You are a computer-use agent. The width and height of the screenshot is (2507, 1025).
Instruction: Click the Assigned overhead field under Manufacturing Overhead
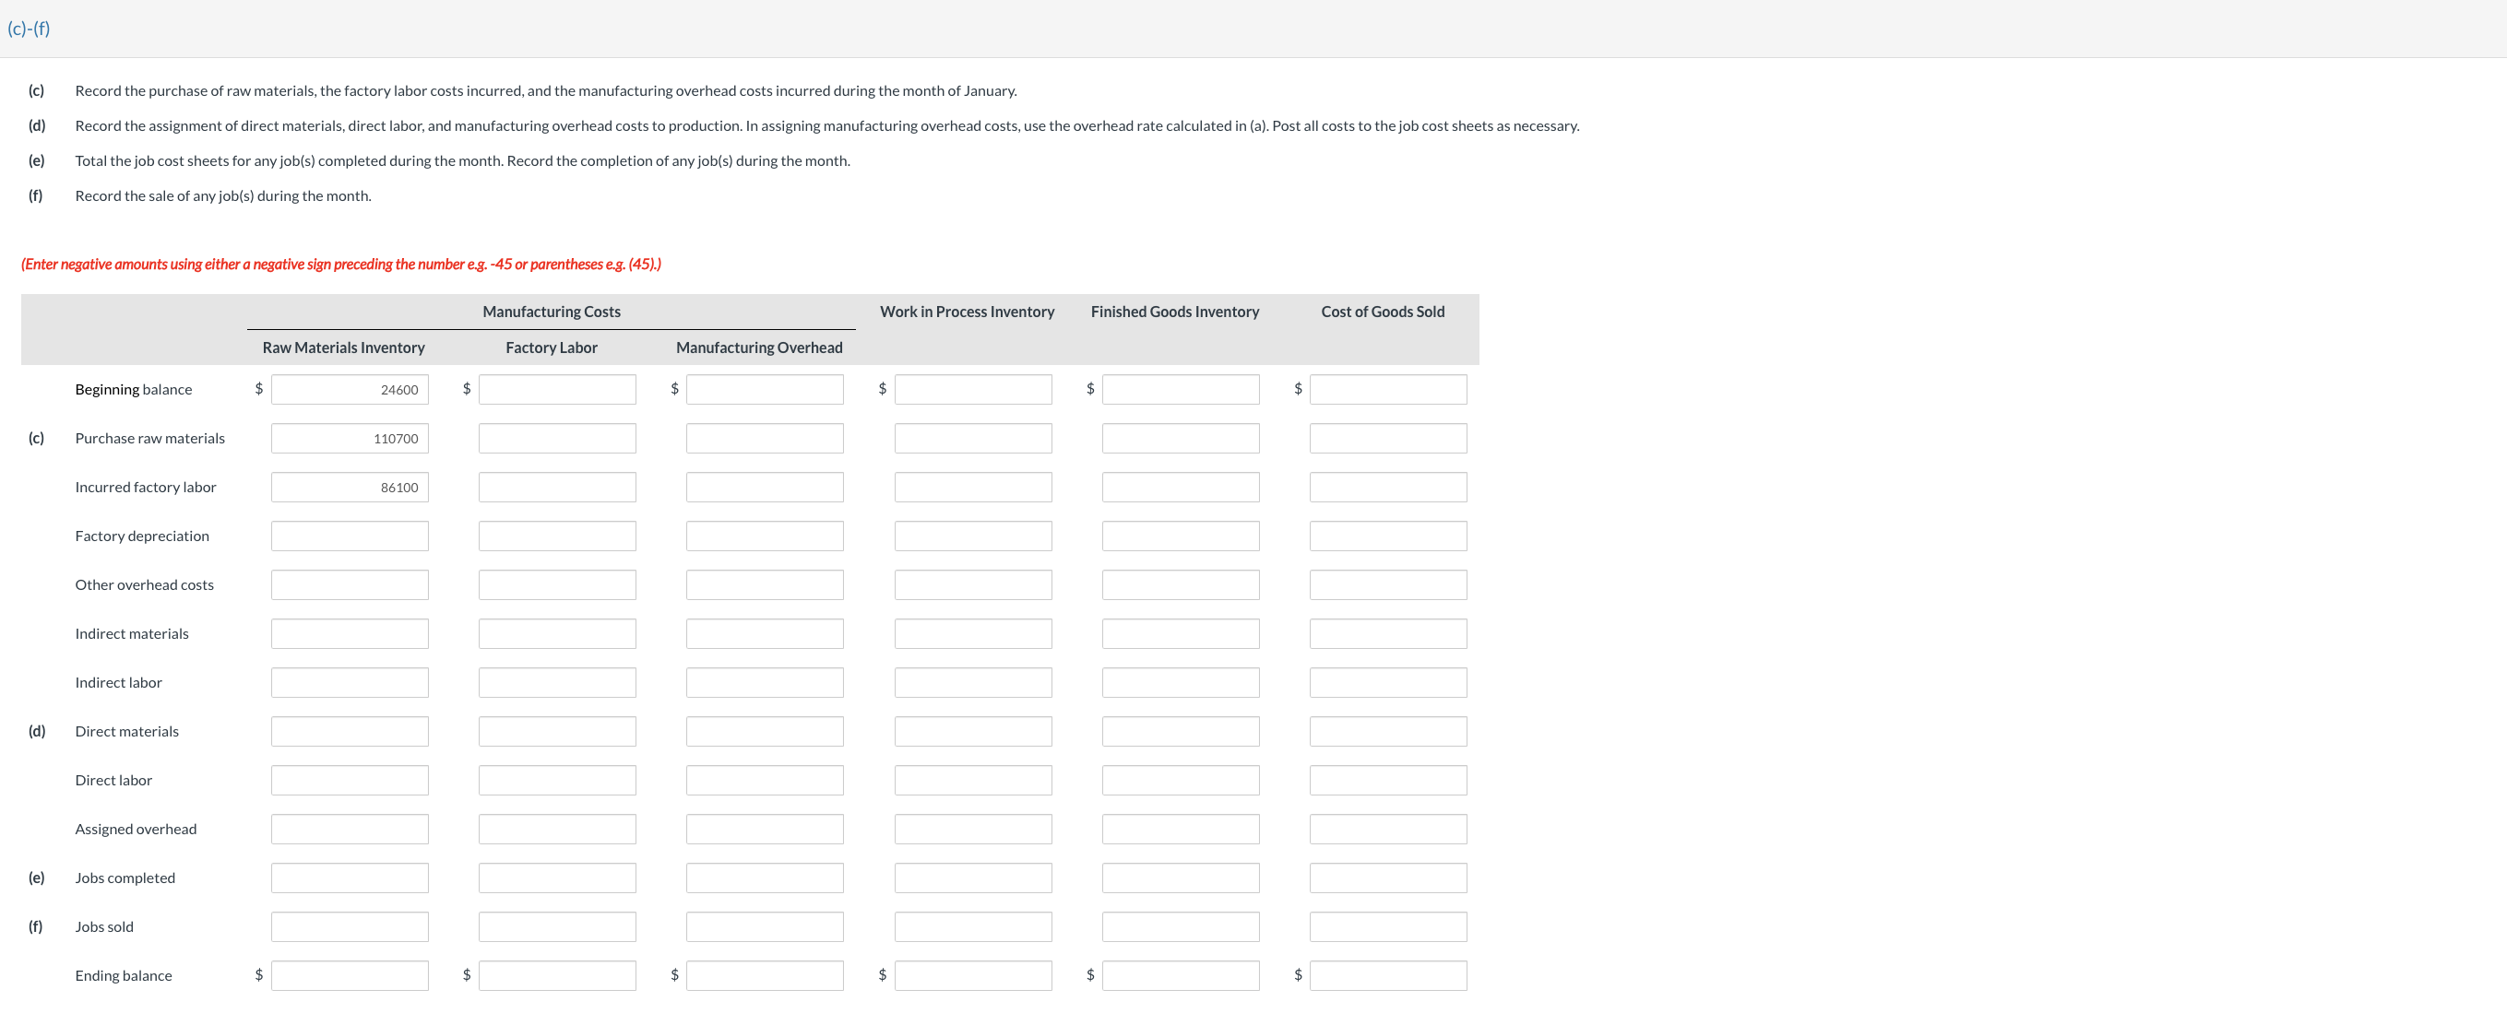point(765,829)
